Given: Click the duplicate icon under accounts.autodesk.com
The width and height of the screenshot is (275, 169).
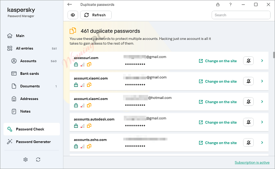Looking at the screenshot, I should coord(89,126).
